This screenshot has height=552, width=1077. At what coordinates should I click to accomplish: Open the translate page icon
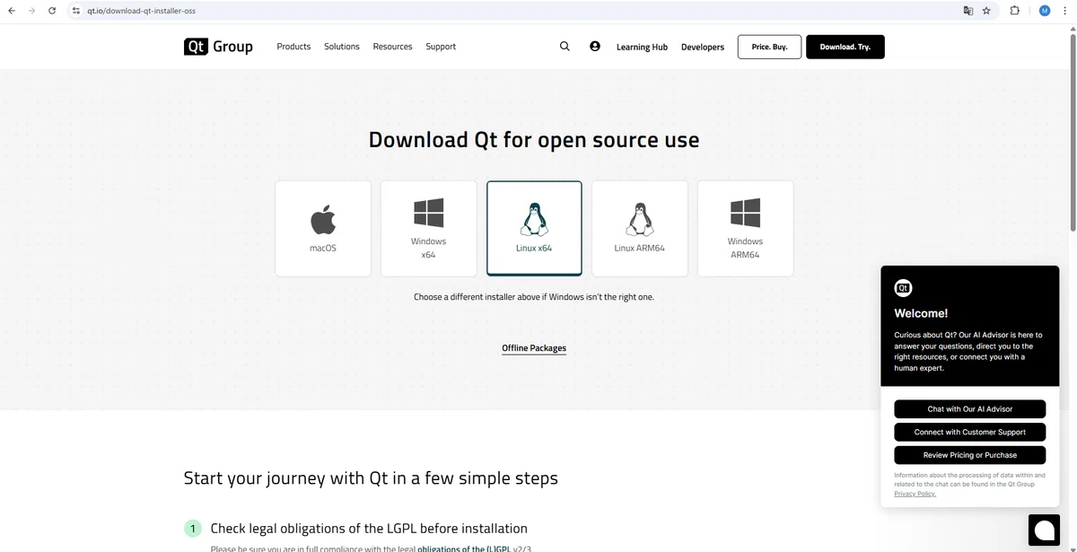tap(968, 11)
